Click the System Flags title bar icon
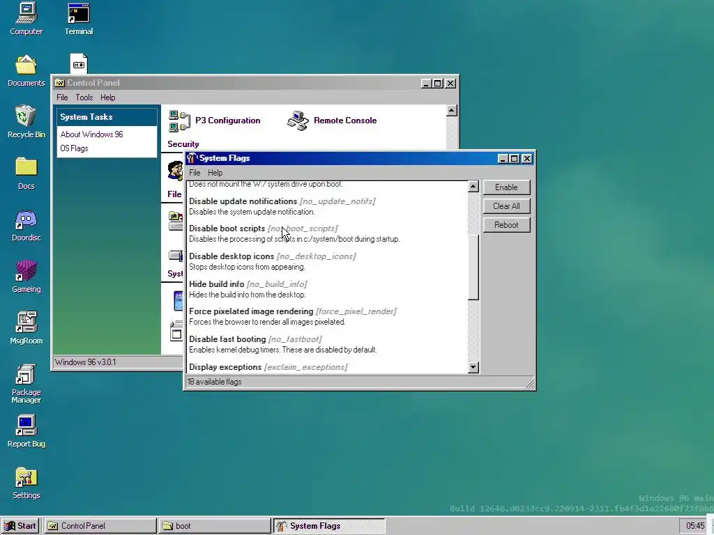Viewport: 714px width, 535px height. pyautogui.click(x=192, y=158)
